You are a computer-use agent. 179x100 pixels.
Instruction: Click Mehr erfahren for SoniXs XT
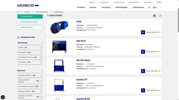pyautogui.click(x=152, y=90)
